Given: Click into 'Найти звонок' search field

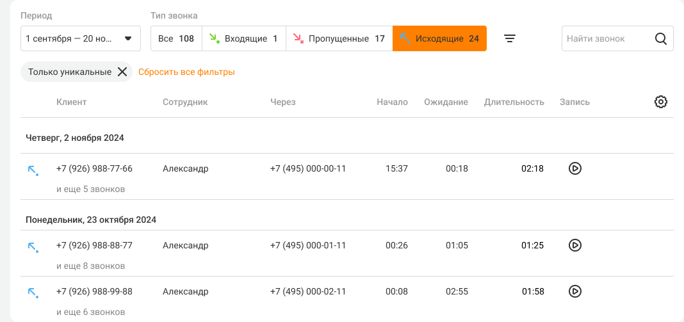Looking at the screenshot, I should pyautogui.click(x=604, y=38).
